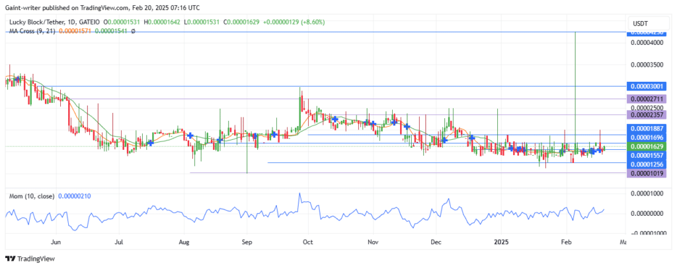Image resolution: width=677 pixels, height=268 pixels.
Task: Click the 0.00001019 purple price label
Action: pos(646,173)
